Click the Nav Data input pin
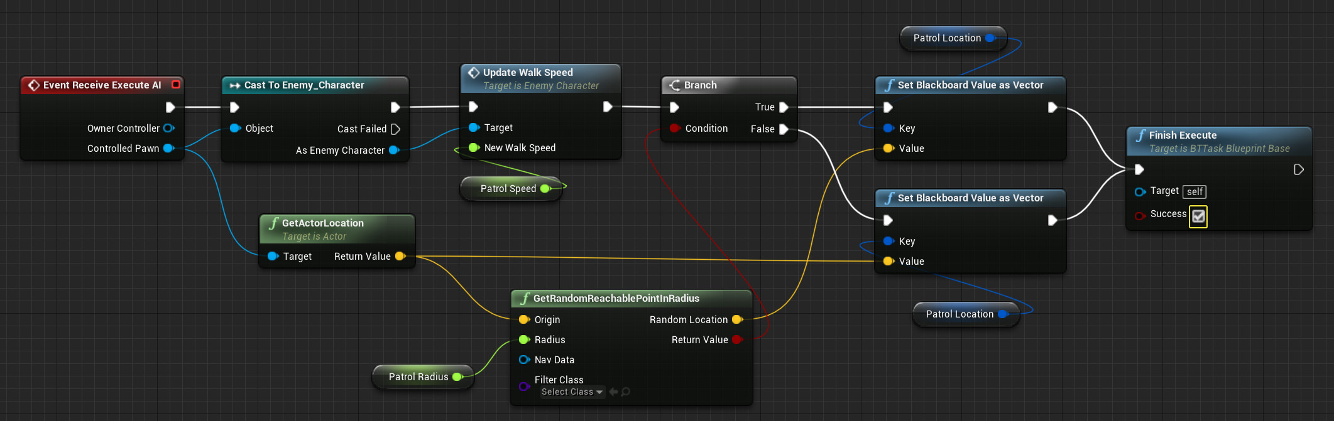 (x=523, y=360)
